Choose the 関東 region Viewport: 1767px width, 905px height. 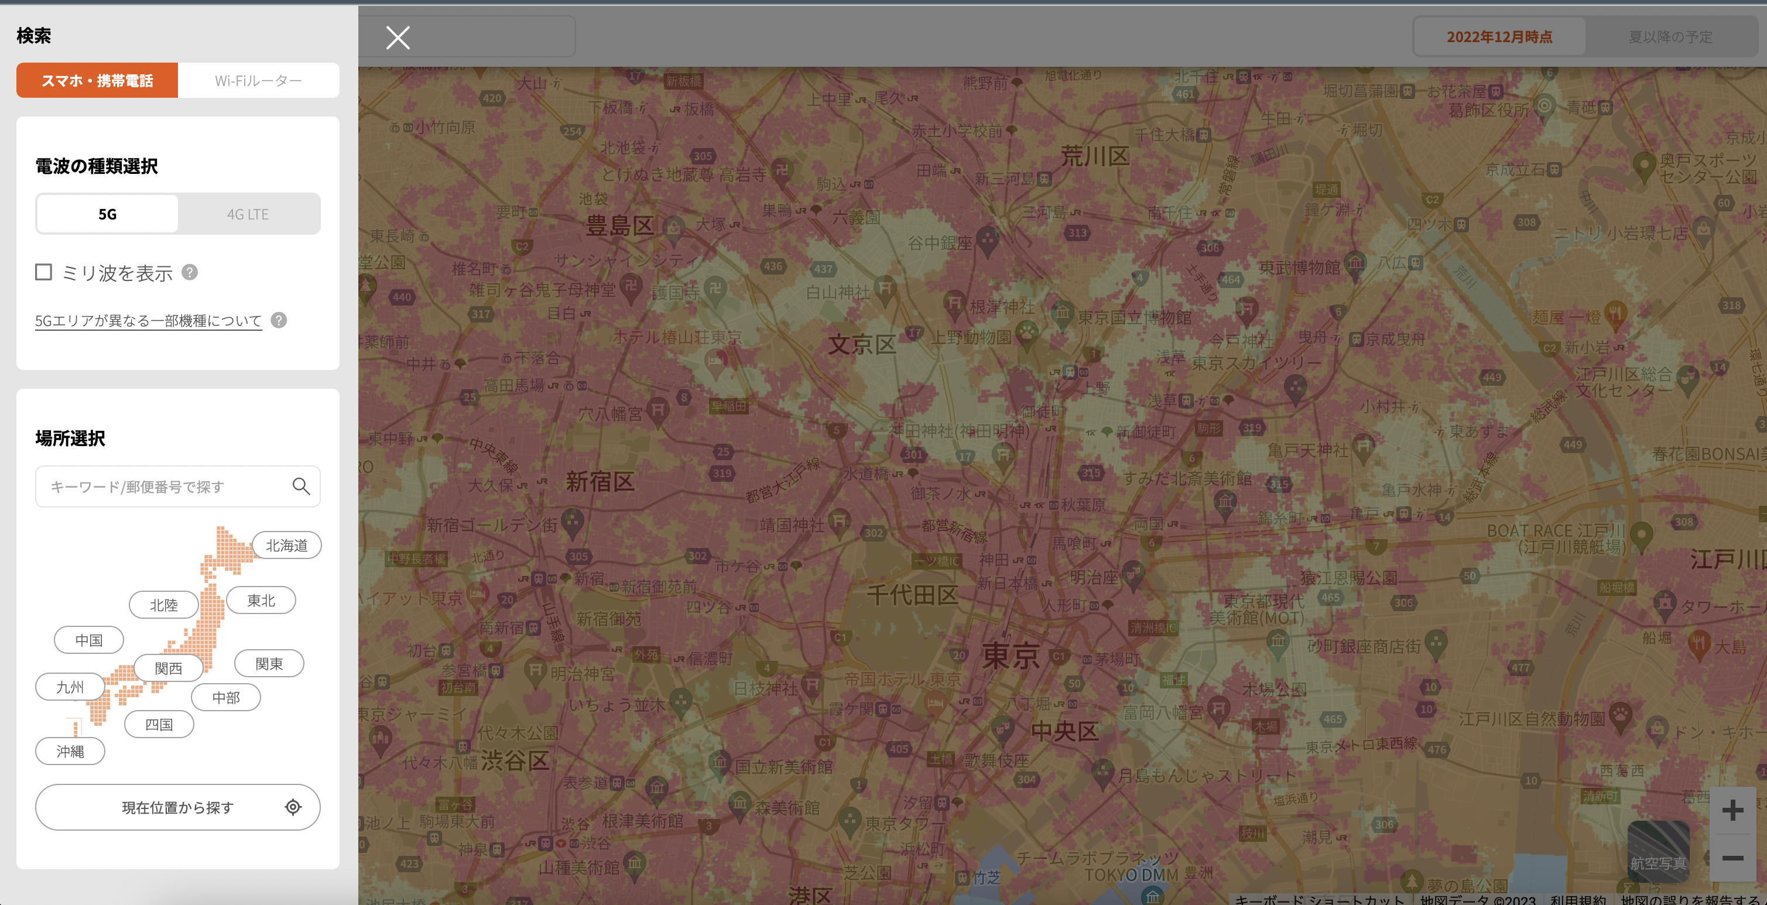coord(269,663)
